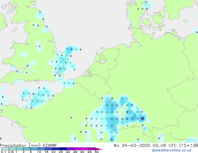Click the '20' legend scale label

[53, 152]
